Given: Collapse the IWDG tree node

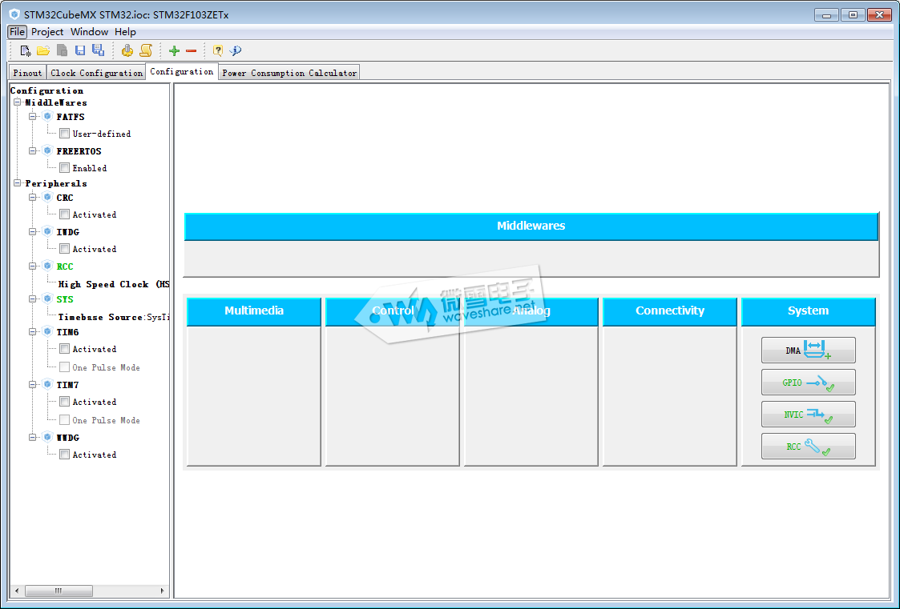Looking at the screenshot, I should point(33,231).
